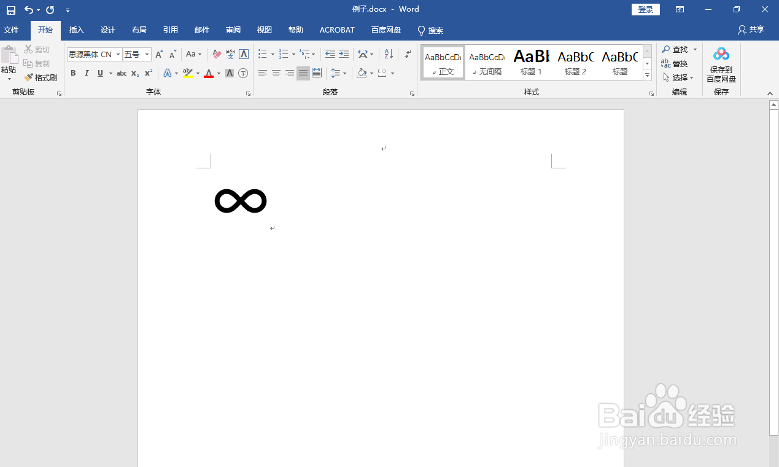
Task: Clear all formatting with the eraser icon
Action: [217, 54]
